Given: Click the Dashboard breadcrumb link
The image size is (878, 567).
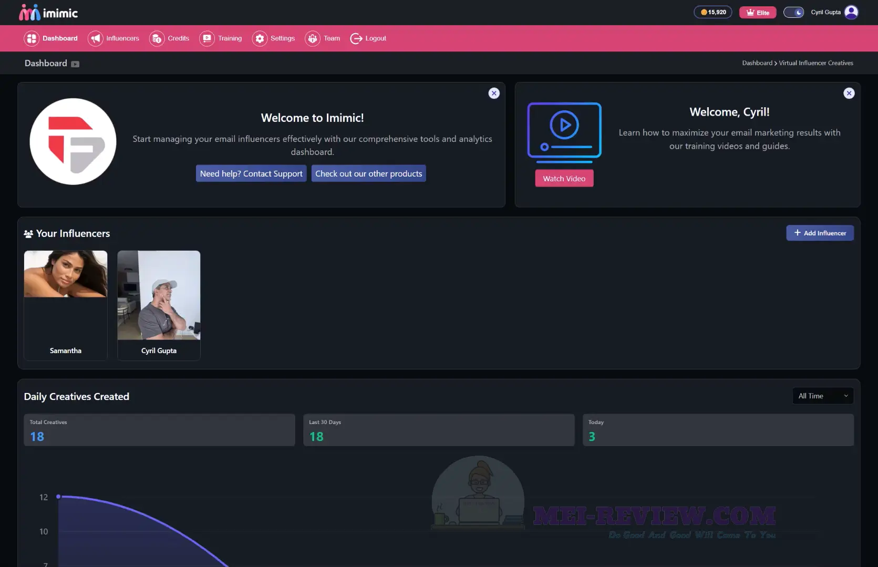Looking at the screenshot, I should tap(757, 63).
